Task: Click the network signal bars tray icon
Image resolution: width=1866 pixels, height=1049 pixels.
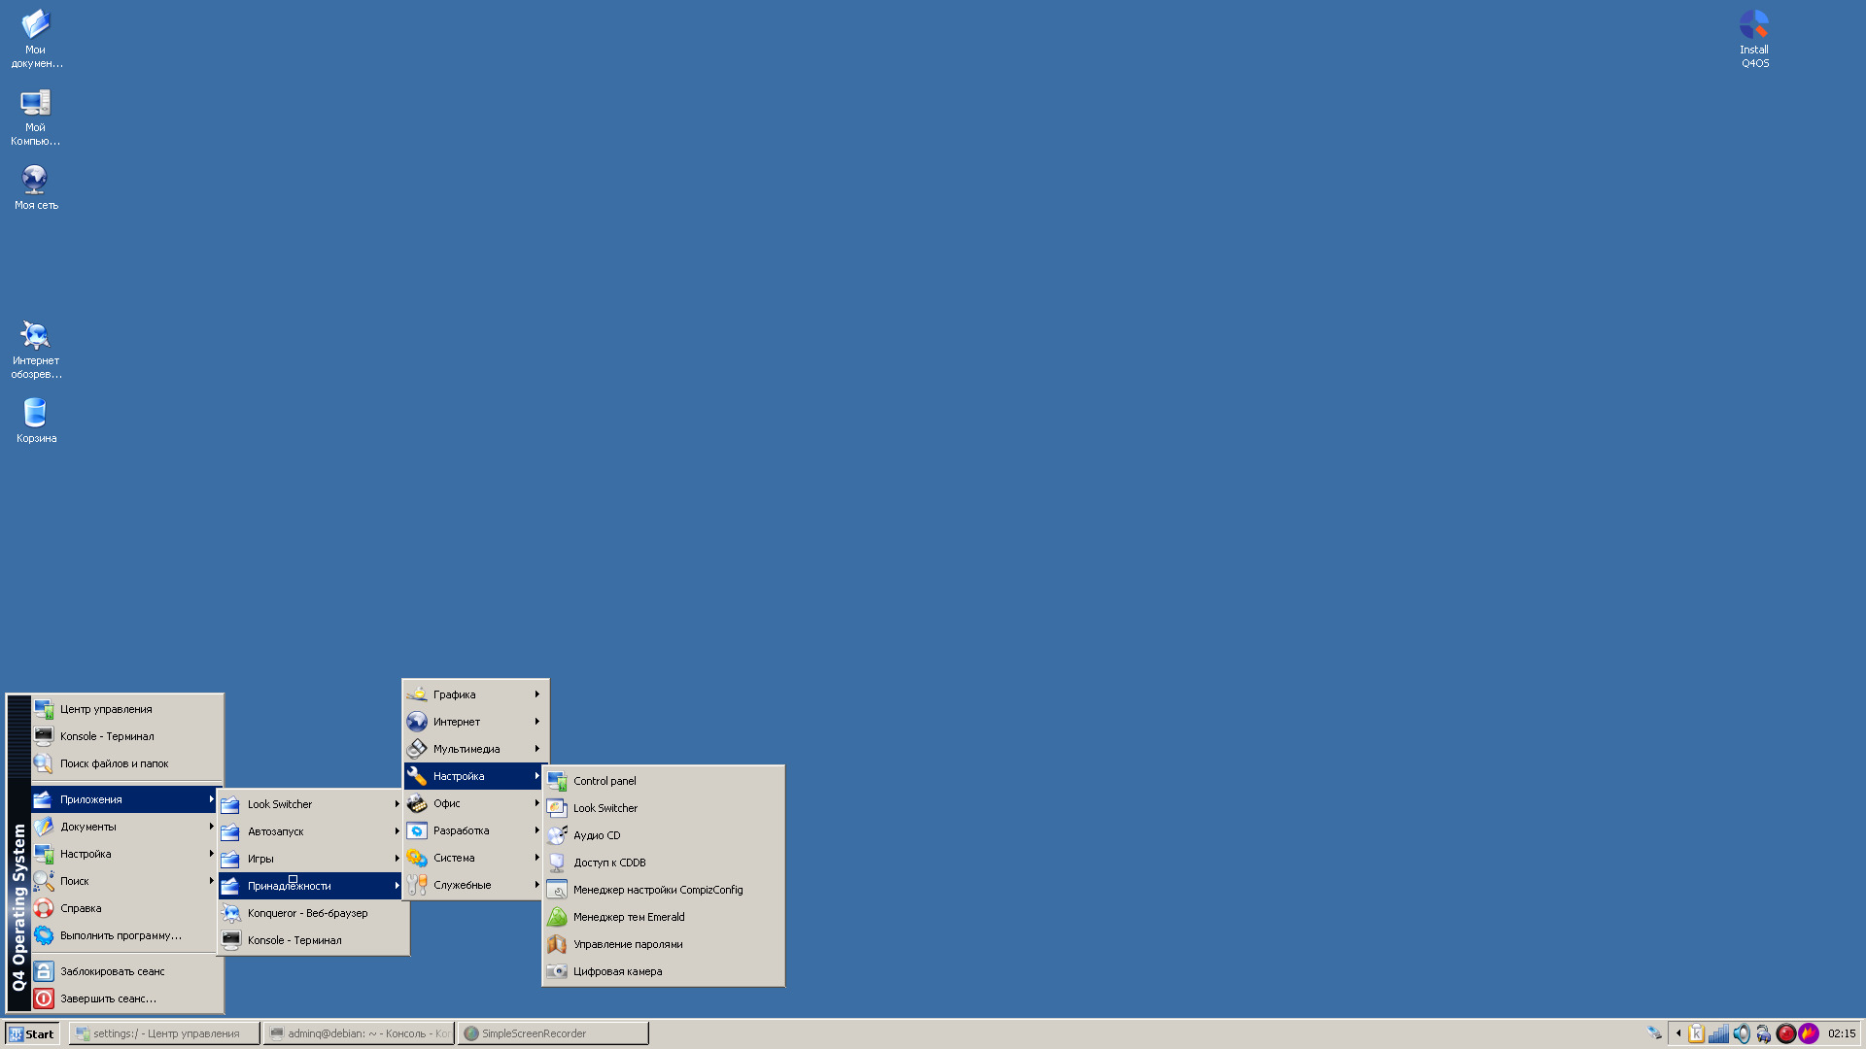Action: pyautogui.click(x=1718, y=1033)
